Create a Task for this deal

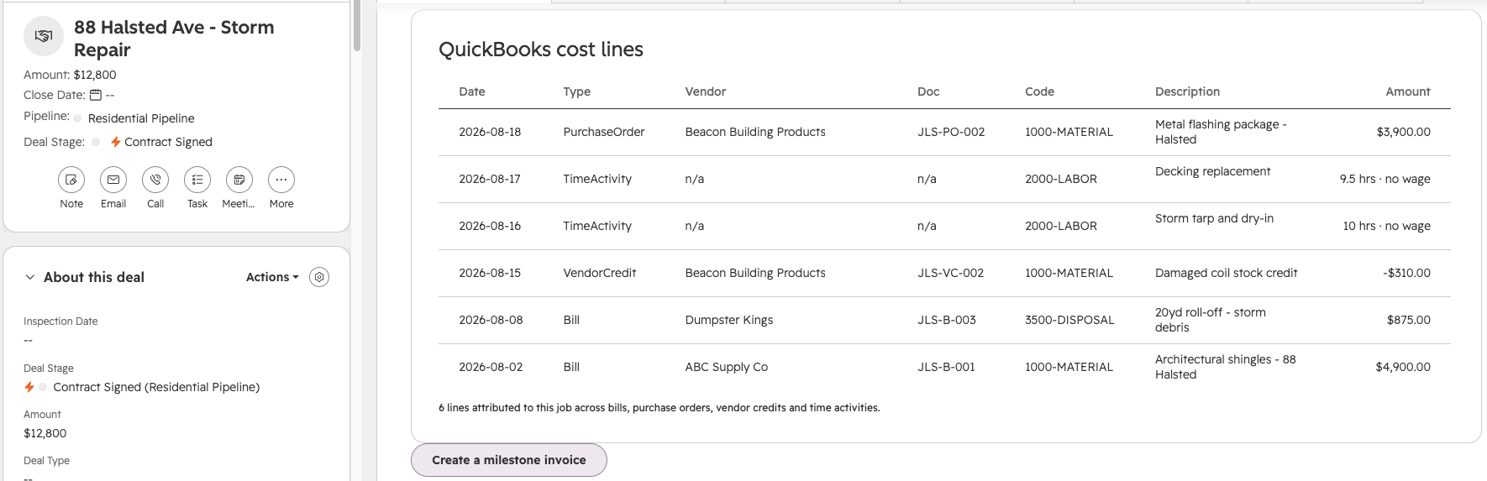click(x=197, y=180)
